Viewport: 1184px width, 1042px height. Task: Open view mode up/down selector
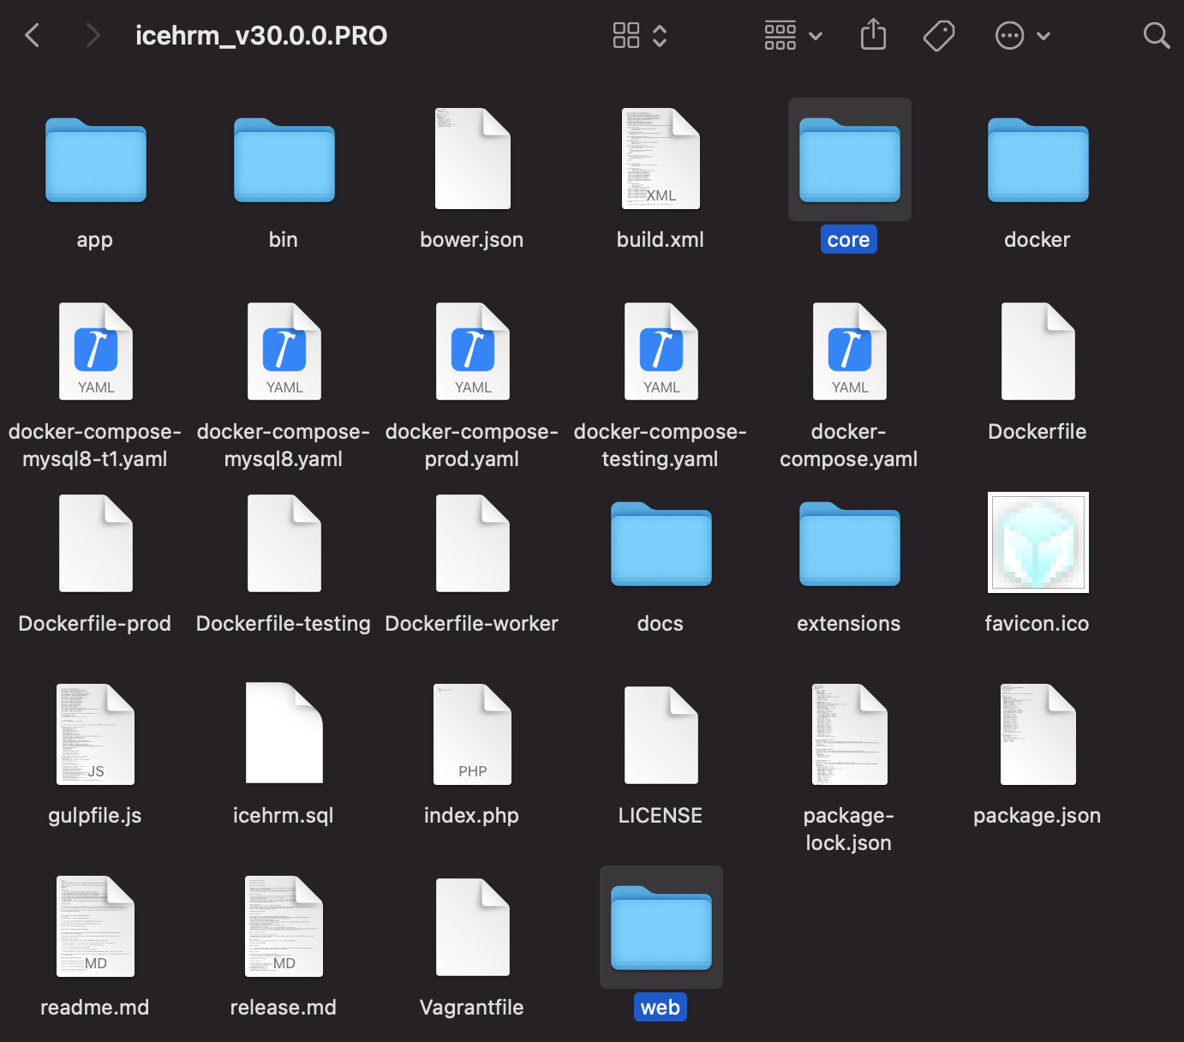(x=660, y=35)
